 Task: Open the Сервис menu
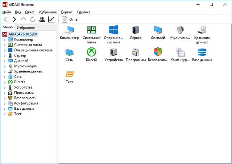(67, 12)
